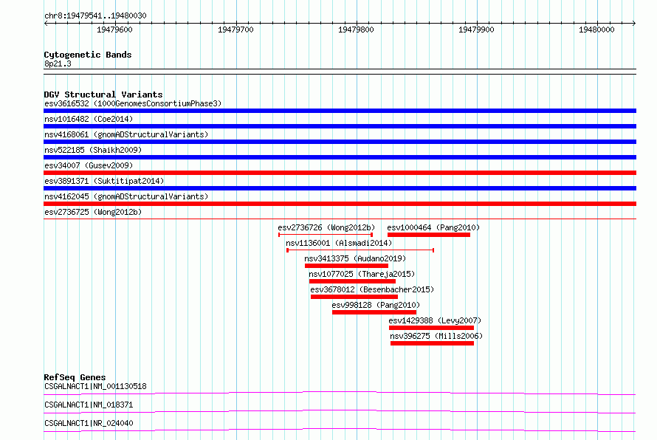The image size is (657, 440).
Task: Open CSGALNACT1|NM_001130518 gene label
Action: point(95,386)
